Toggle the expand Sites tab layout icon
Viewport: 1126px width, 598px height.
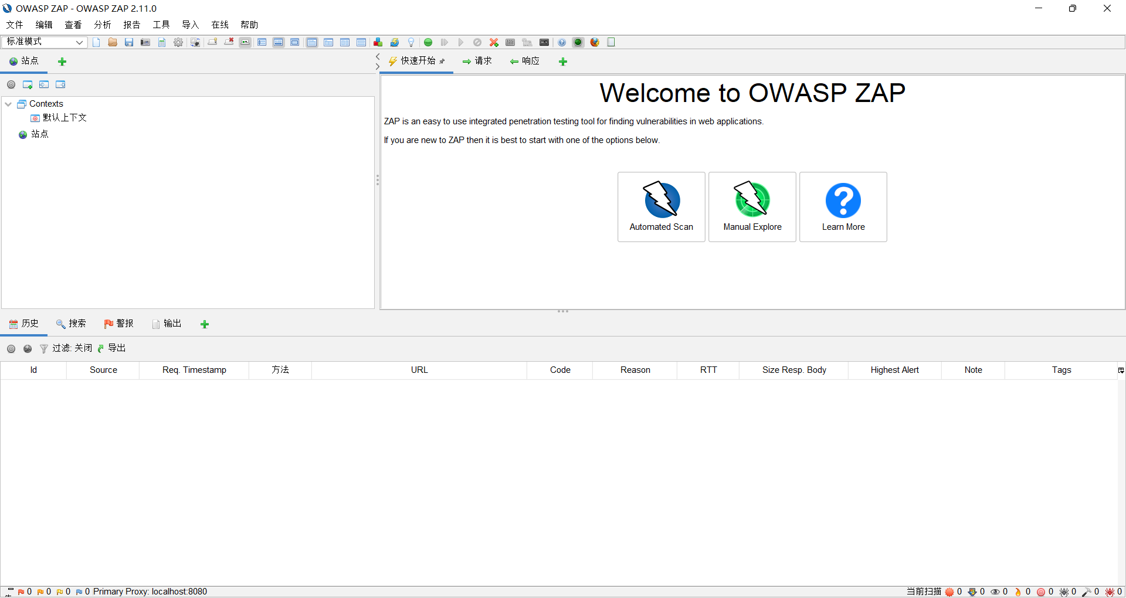(262, 42)
